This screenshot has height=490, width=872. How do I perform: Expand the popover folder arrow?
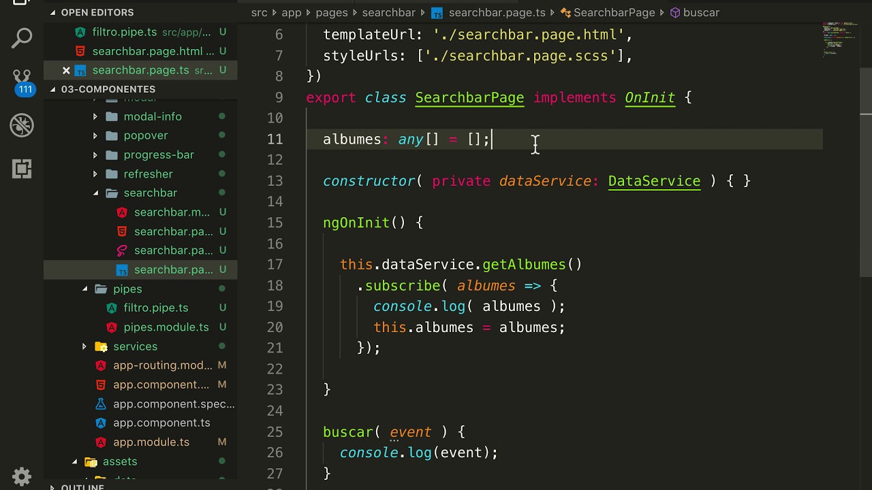click(x=95, y=135)
